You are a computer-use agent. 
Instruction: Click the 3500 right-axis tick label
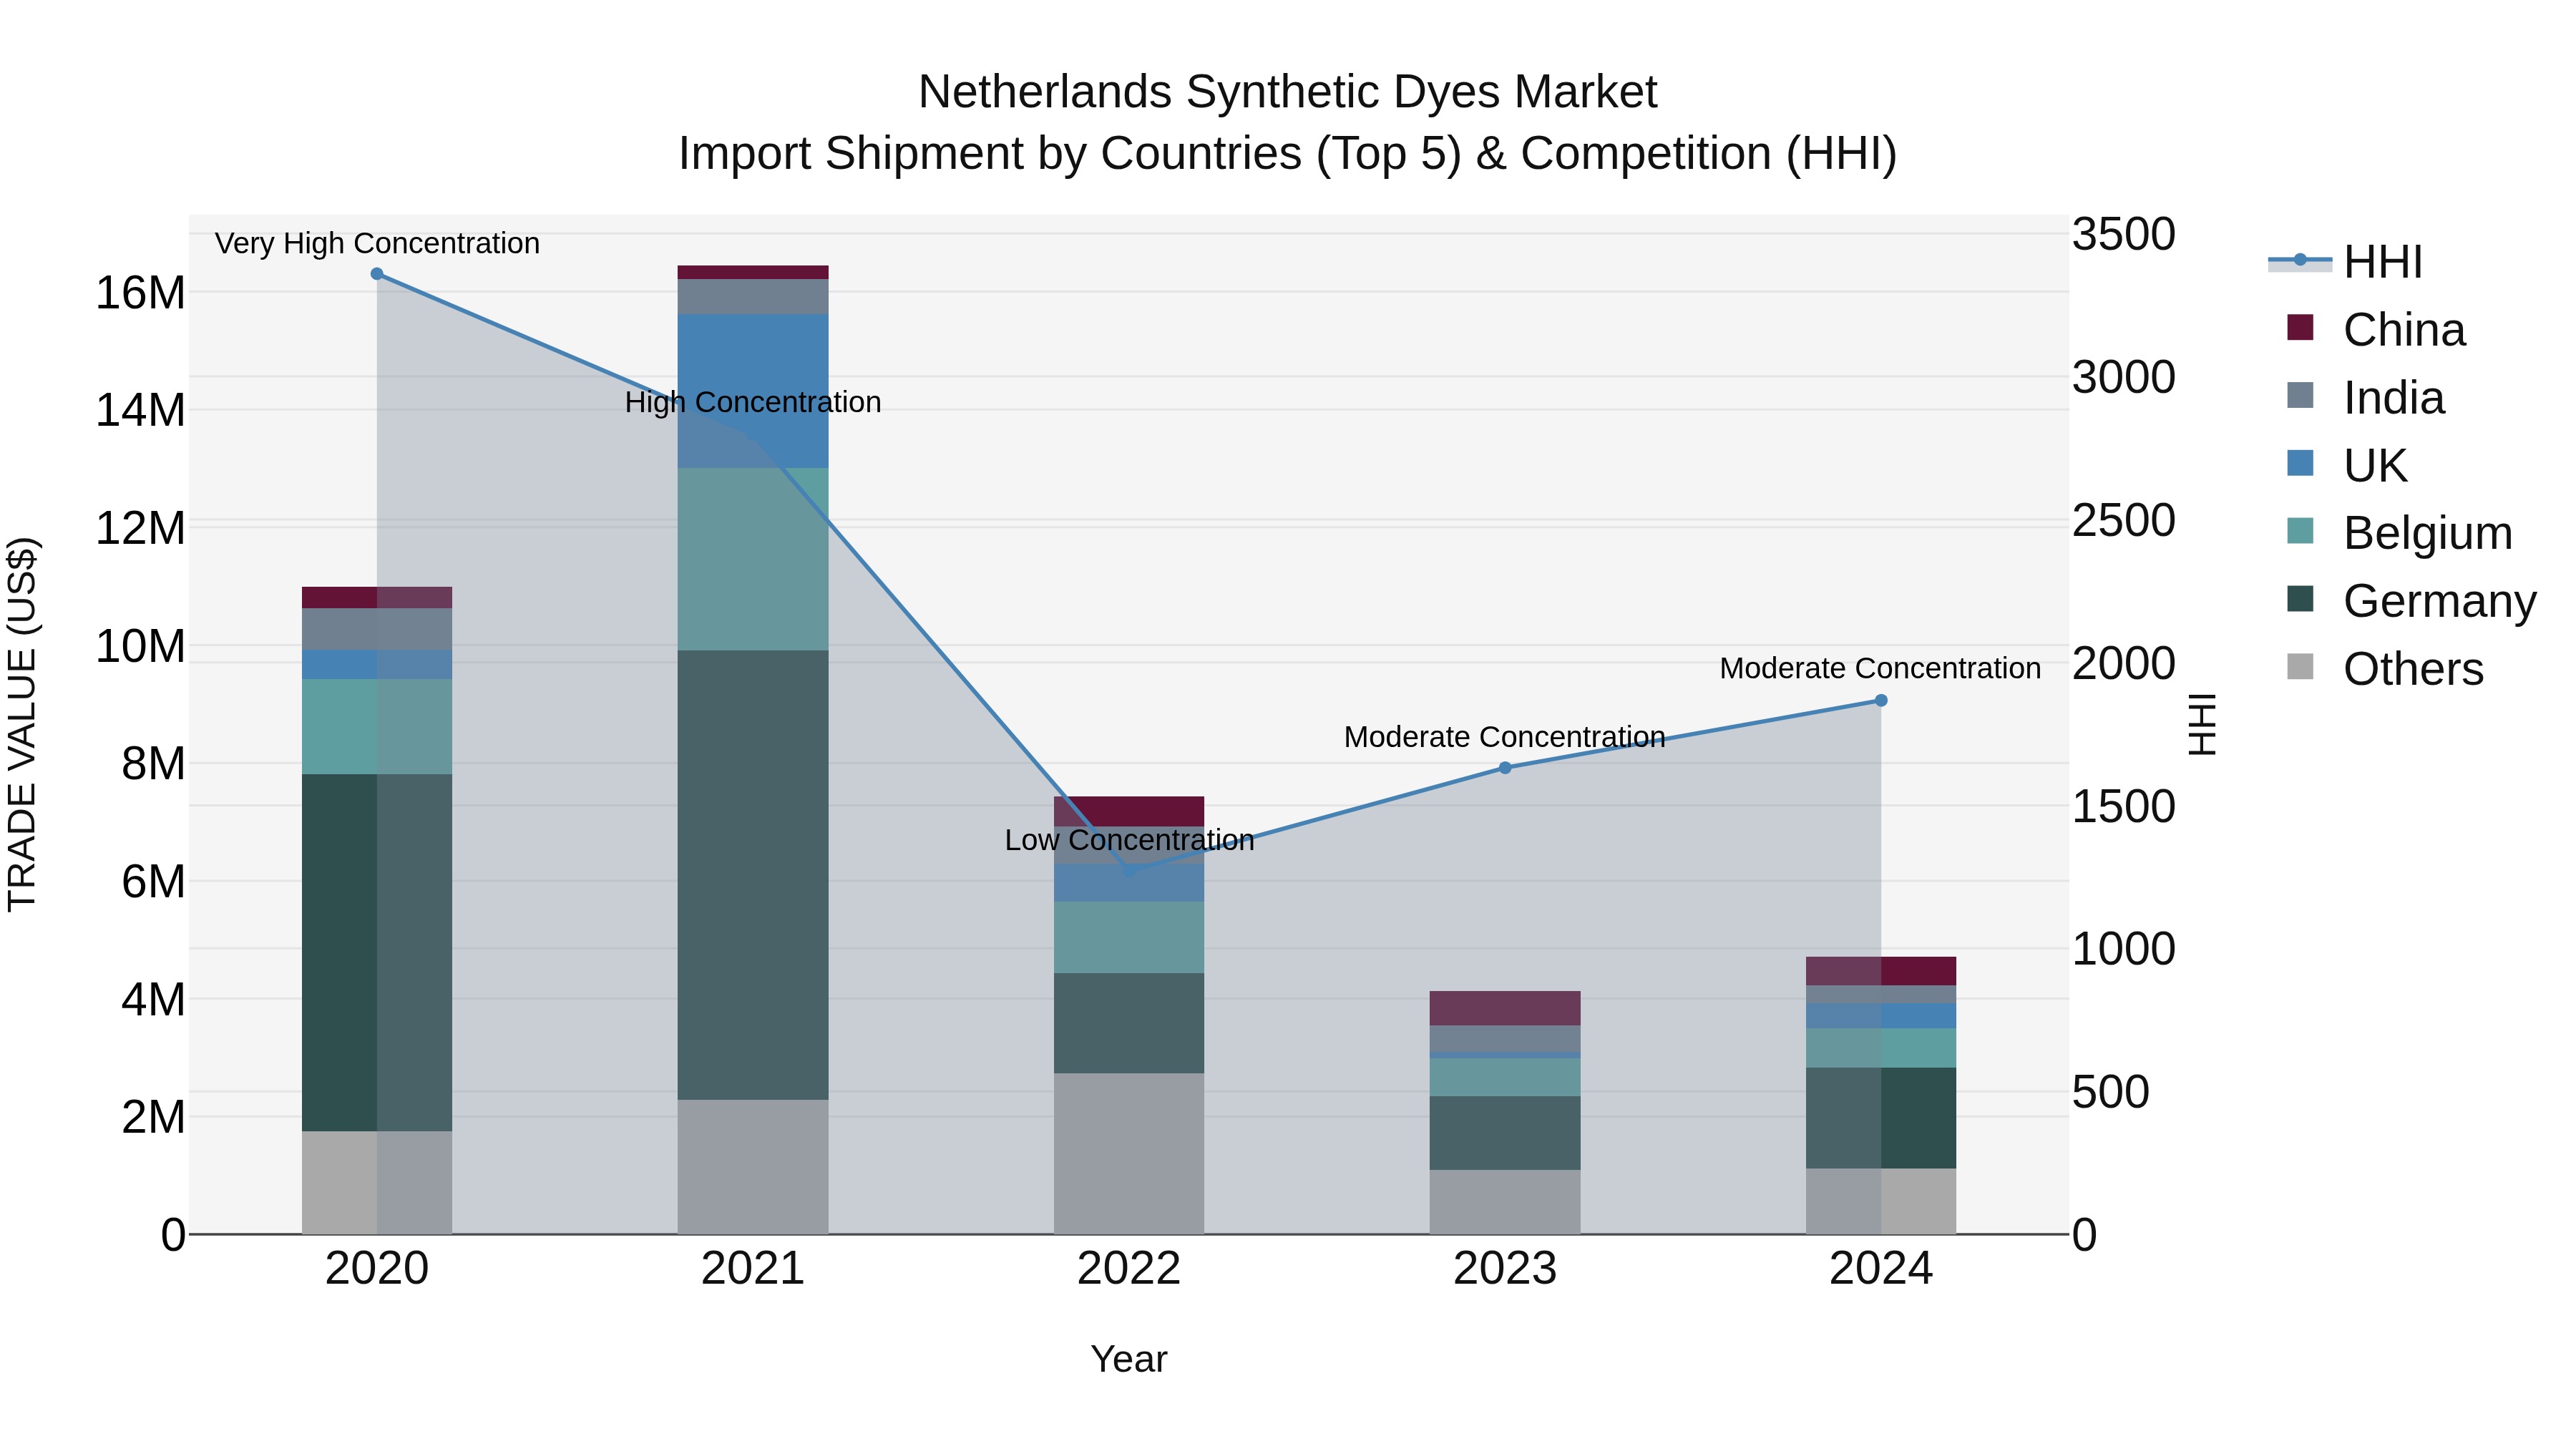coord(2123,235)
